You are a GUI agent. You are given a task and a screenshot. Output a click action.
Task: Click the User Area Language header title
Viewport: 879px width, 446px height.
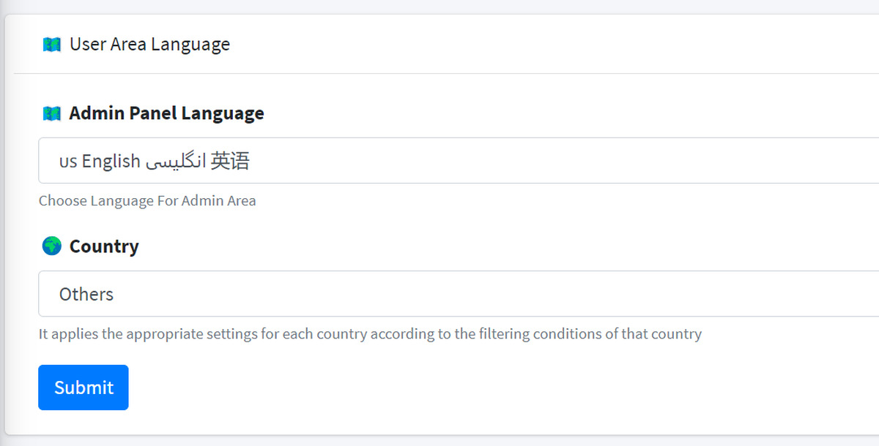(149, 45)
